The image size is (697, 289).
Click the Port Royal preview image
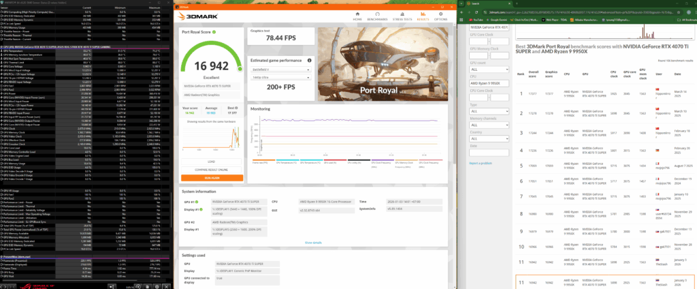point(383,64)
